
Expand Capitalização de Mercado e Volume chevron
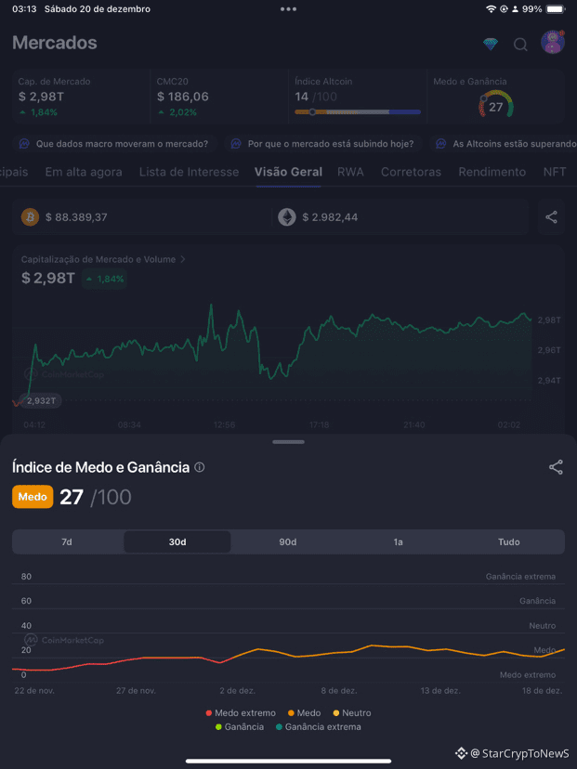click(183, 260)
